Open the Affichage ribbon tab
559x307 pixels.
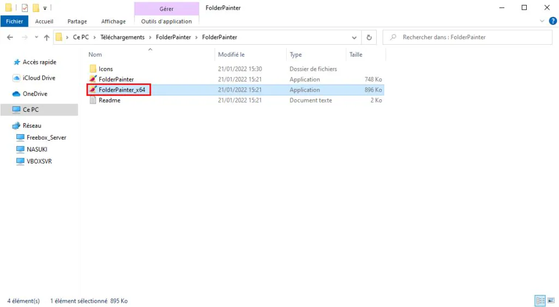(x=114, y=21)
